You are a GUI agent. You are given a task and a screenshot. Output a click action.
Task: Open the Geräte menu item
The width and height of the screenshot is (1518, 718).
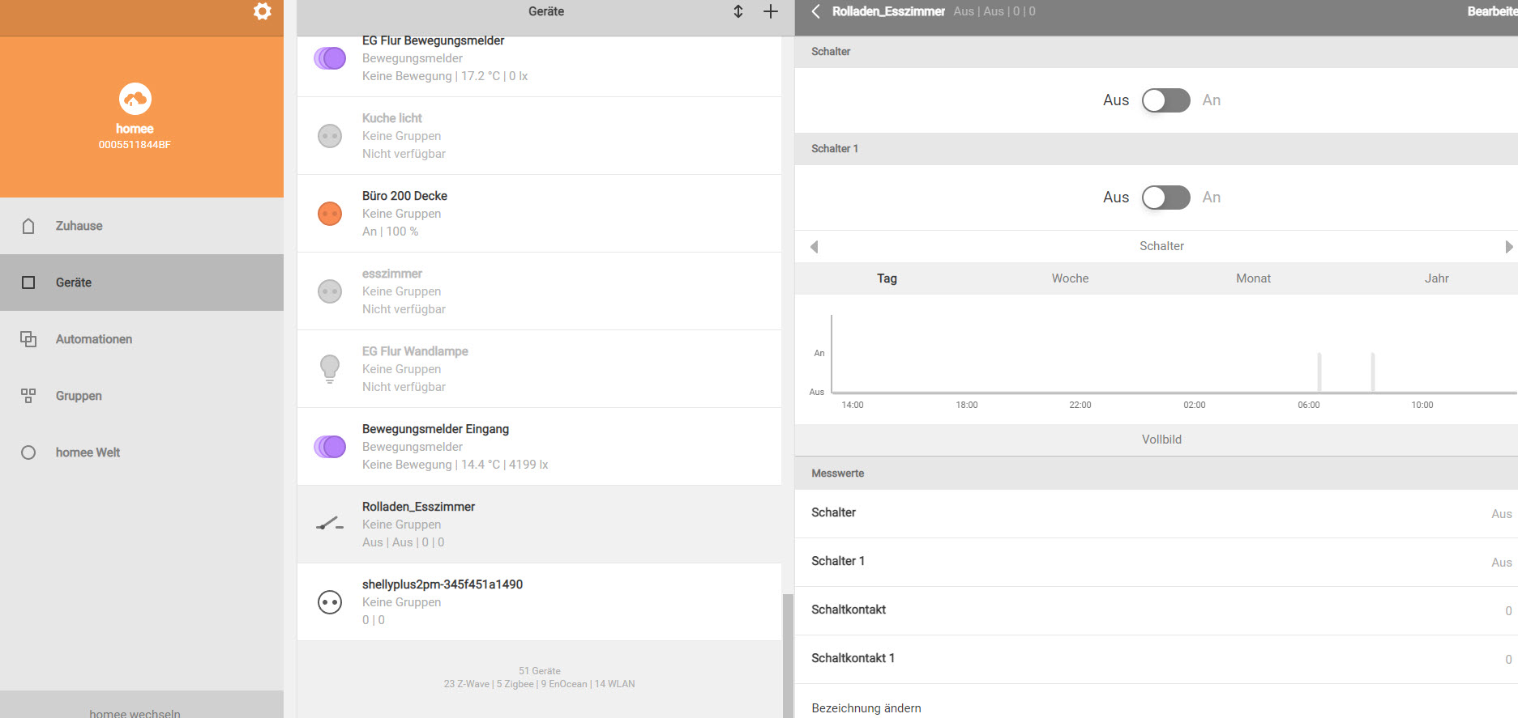coord(142,283)
